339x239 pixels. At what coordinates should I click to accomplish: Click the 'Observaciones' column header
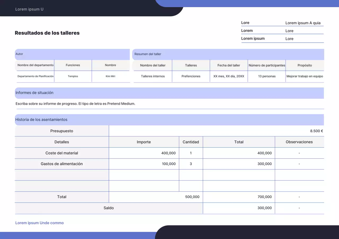pyautogui.click(x=299, y=142)
